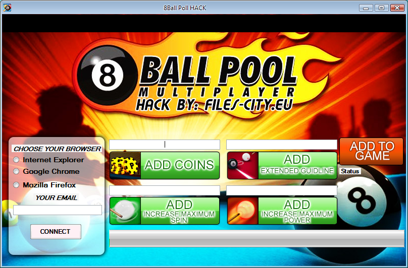The height and width of the screenshot is (268, 408).
Task: Maximize the 8Ball Poll HACK window
Action: point(381,8)
